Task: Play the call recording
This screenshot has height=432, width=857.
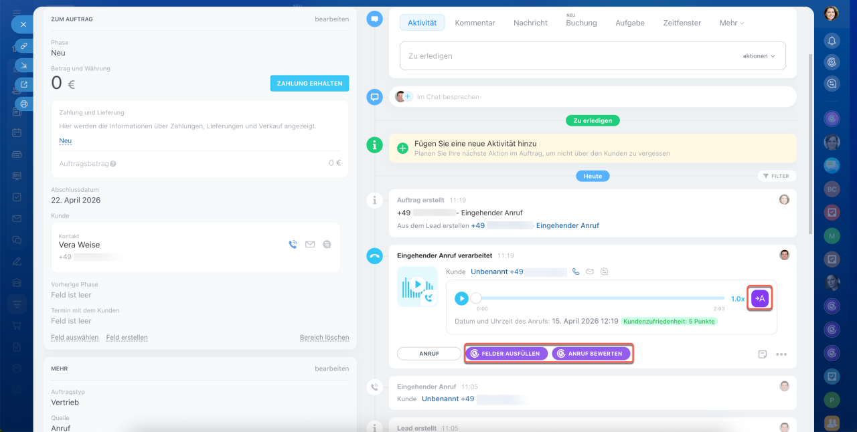Action: click(461, 298)
